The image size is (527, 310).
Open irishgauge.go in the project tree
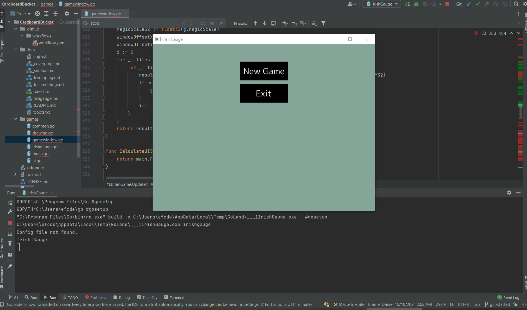[x=45, y=147]
